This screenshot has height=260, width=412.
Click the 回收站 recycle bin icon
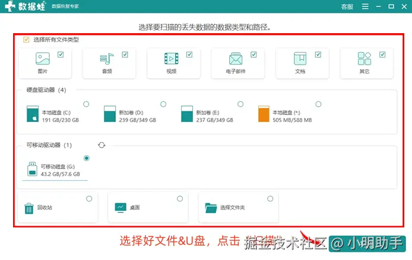coord(29,208)
